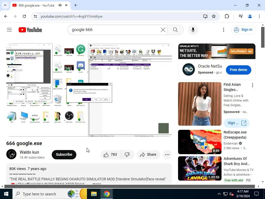The width and height of the screenshot is (265, 199).
Task: Reload the YouTube page
Action: (x=24, y=16)
